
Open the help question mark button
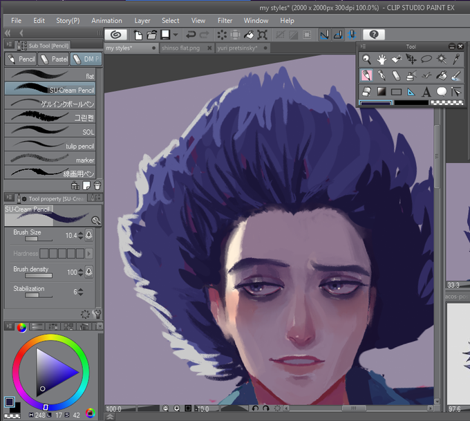click(374, 35)
